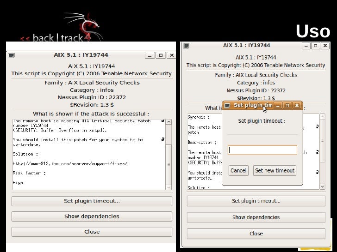The width and height of the screenshot is (337, 252).
Task: Cancel the Set plugin timeout dialog
Action: tap(238, 171)
